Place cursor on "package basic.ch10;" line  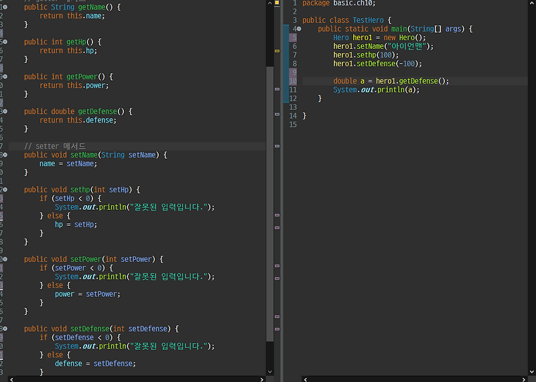pyautogui.click(x=339, y=3)
